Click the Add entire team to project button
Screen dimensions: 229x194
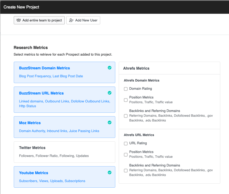point(39,20)
